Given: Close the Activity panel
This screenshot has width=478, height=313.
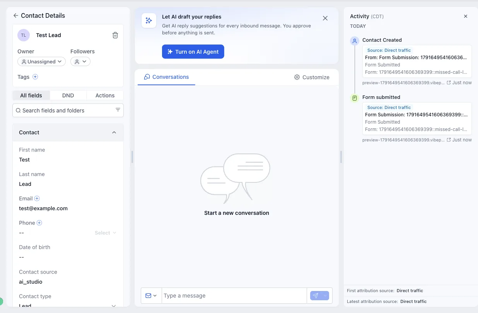Looking at the screenshot, I should [466, 16].
